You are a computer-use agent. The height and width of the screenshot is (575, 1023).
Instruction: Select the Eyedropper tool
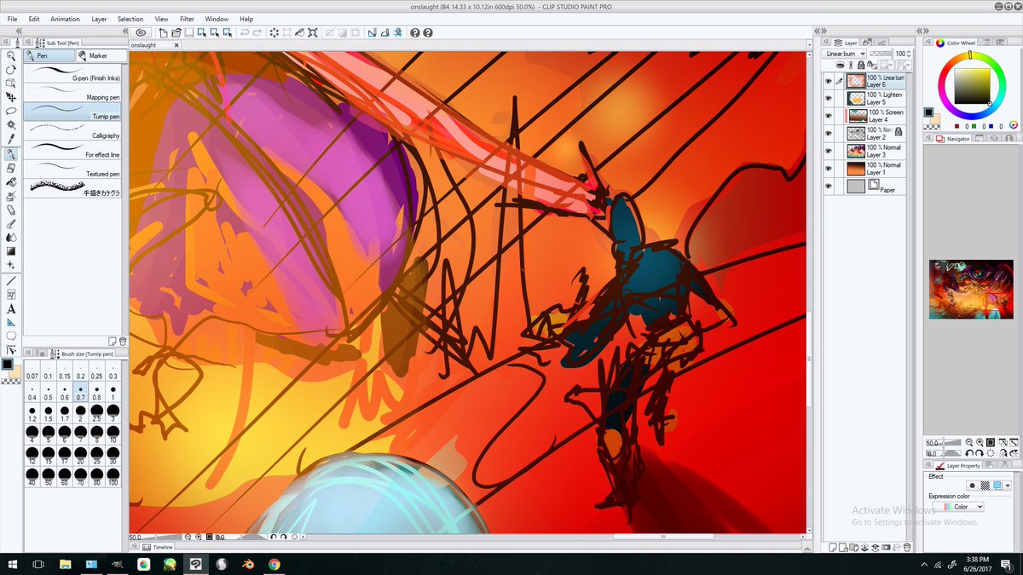[x=10, y=139]
